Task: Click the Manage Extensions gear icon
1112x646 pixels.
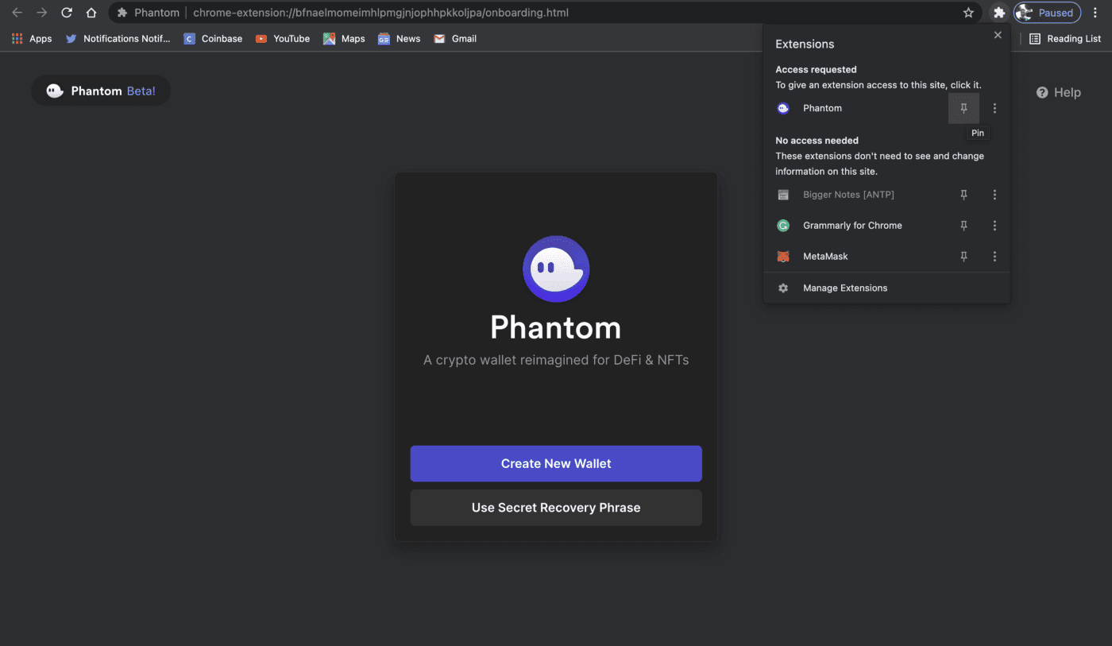Action: point(783,288)
